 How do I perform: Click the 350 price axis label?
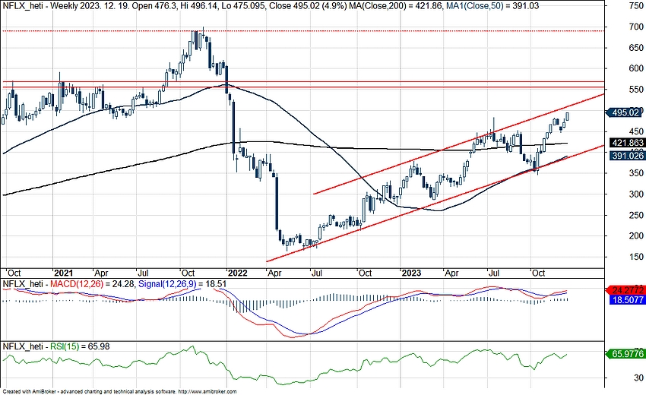(x=636, y=173)
